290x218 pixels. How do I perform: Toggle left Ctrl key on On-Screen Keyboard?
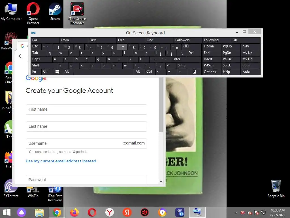[47, 72]
